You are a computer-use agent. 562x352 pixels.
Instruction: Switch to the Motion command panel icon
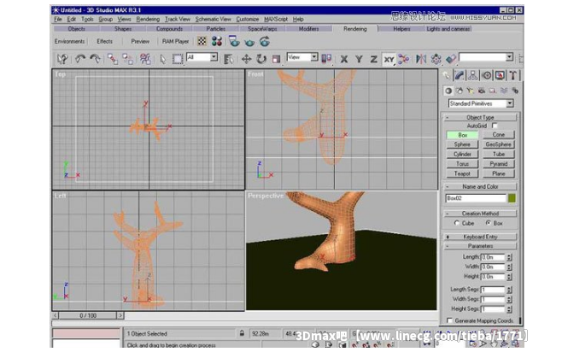point(486,75)
